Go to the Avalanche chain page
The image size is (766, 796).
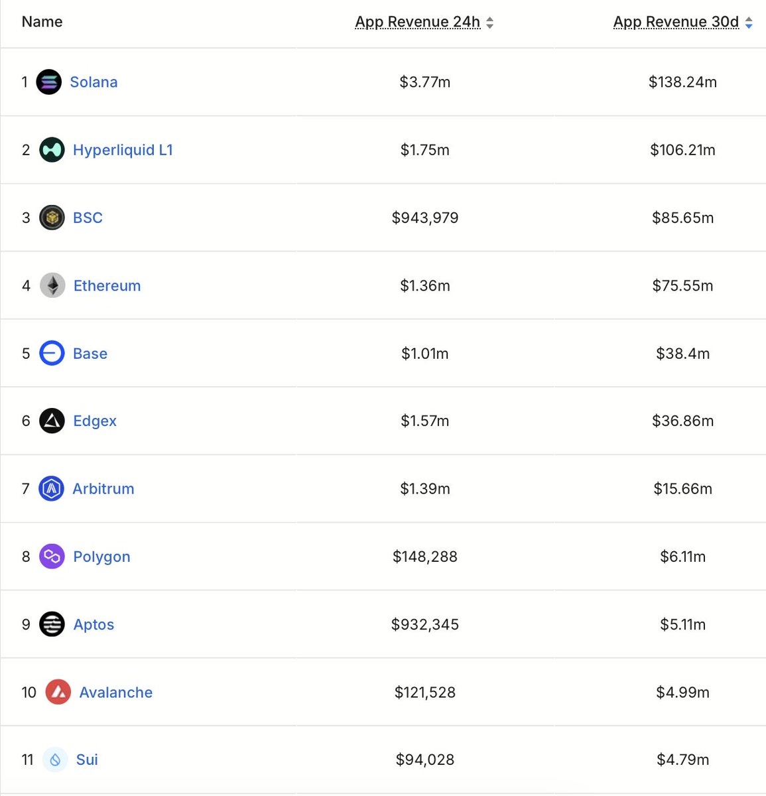point(115,693)
